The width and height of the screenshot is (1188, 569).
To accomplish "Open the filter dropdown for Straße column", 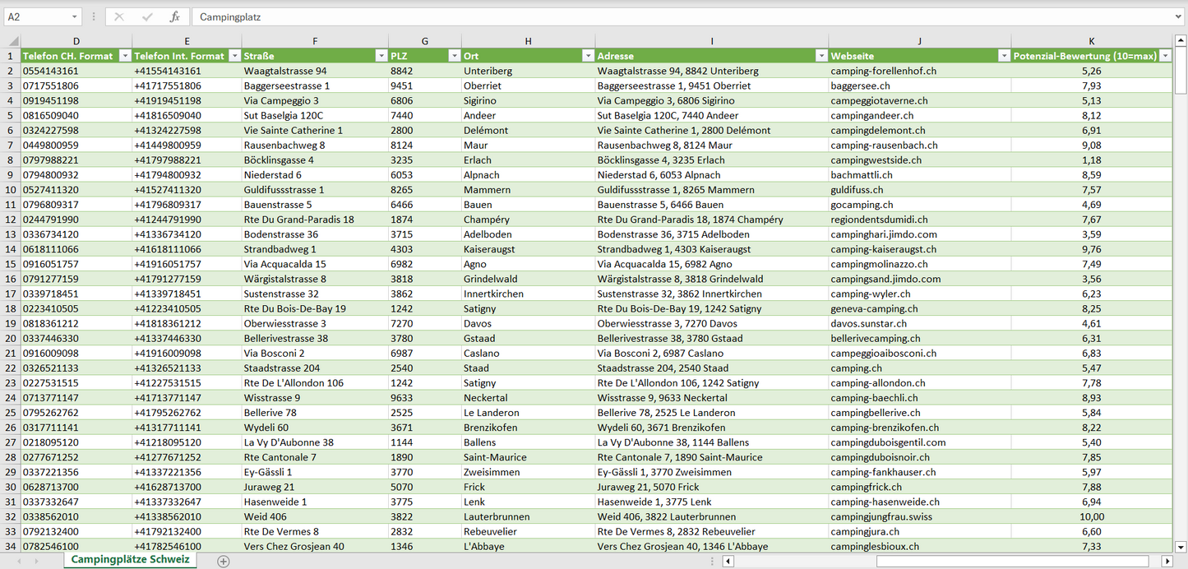I will point(381,56).
